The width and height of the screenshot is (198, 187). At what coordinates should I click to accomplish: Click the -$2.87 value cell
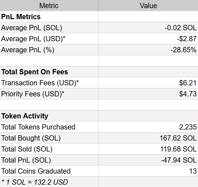[148, 39]
